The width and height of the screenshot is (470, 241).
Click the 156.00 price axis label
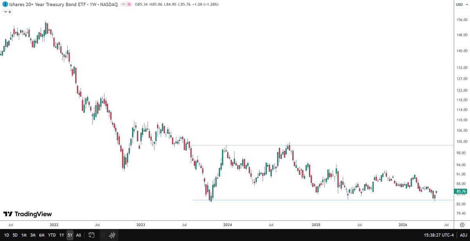click(x=462, y=20)
